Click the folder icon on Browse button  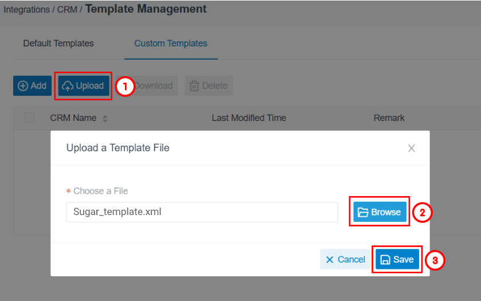(363, 212)
